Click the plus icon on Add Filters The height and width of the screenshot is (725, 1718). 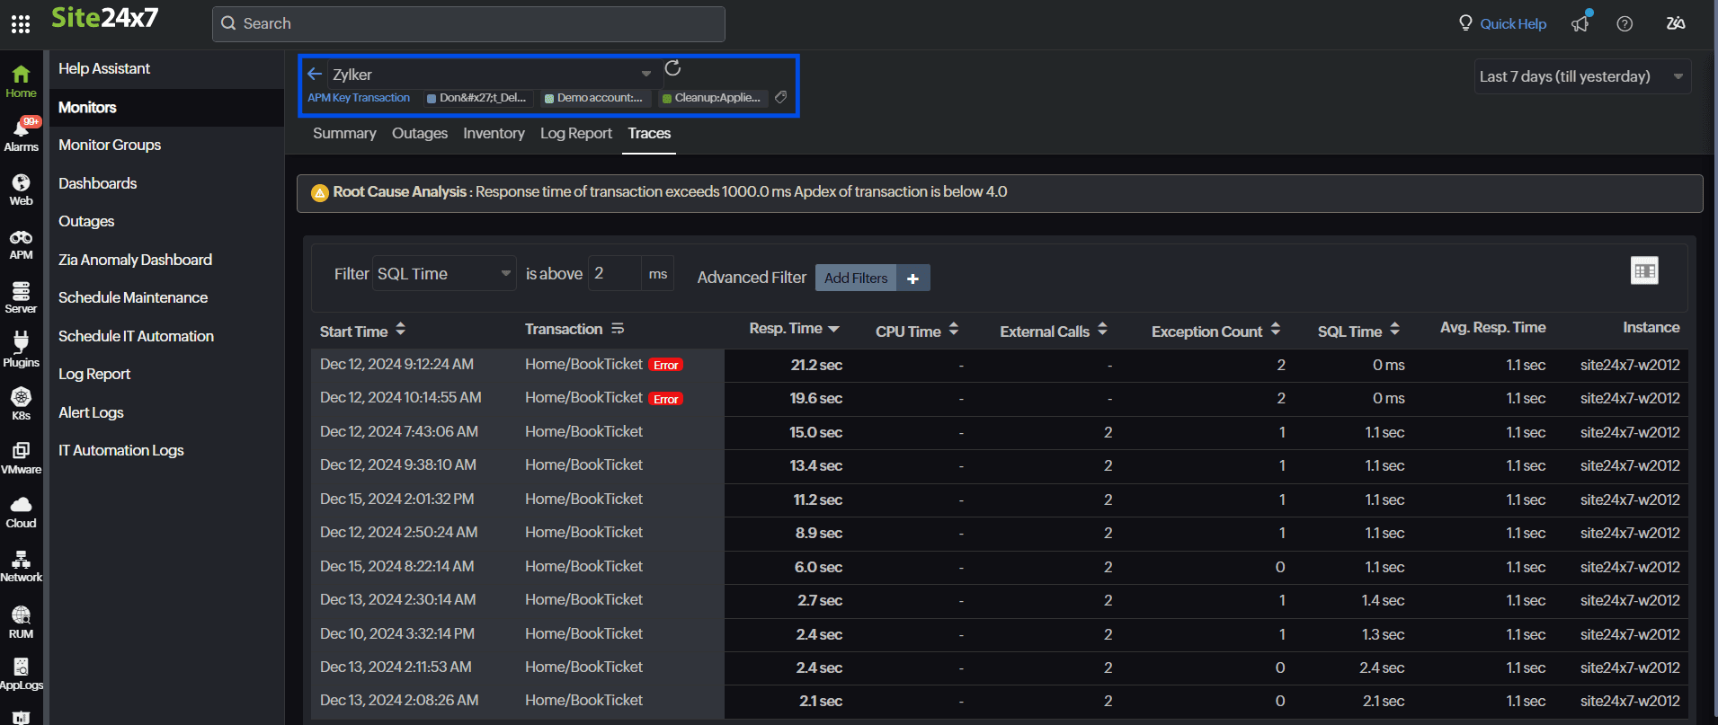coord(912,279)
